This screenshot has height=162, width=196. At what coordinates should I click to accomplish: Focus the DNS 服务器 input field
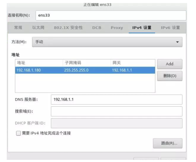116,100
